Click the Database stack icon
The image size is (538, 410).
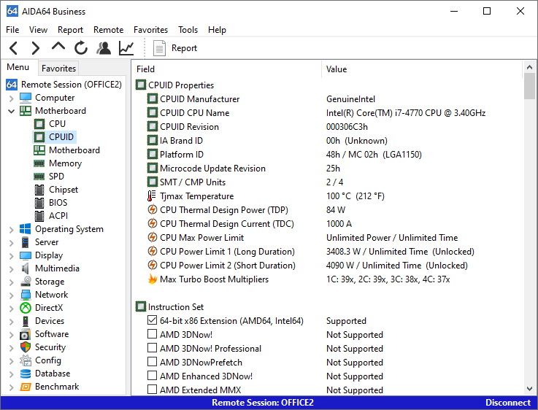(26, 374)
